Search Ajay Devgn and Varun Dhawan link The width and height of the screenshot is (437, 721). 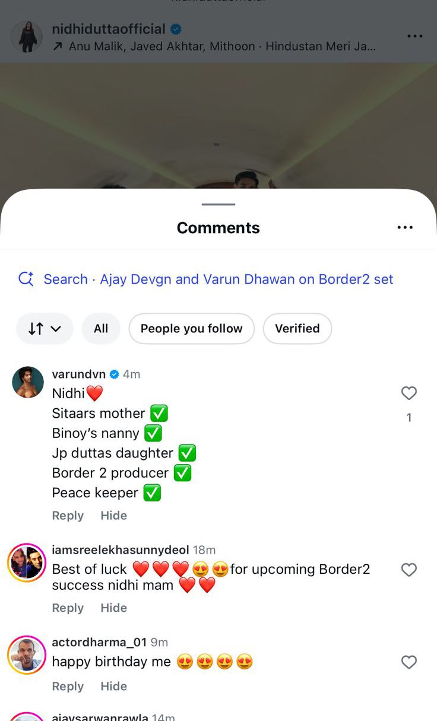218,279
